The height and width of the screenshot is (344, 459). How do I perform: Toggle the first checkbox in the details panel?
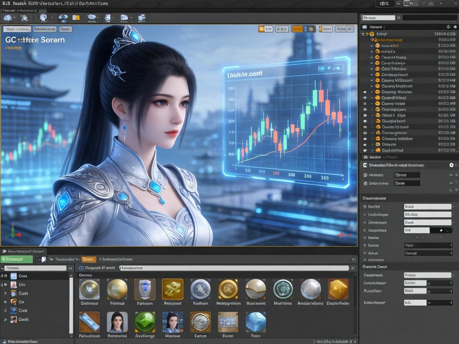point(365,175)
